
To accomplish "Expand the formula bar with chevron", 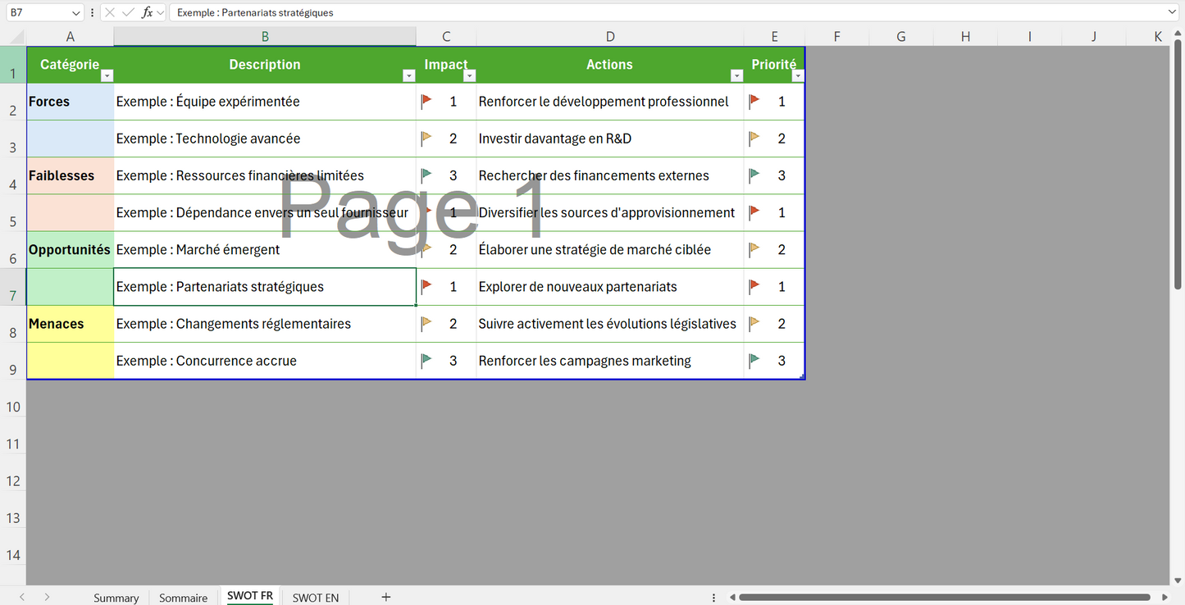I will 1171,12.
